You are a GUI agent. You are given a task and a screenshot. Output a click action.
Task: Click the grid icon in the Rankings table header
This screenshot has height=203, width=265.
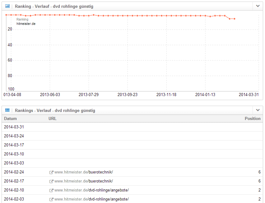[7, 110]
